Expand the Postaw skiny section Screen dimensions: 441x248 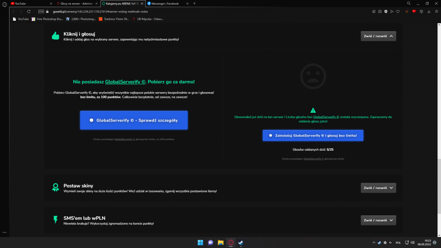378,188
